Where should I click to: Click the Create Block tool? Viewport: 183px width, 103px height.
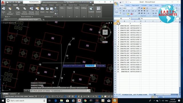[18, 11]
